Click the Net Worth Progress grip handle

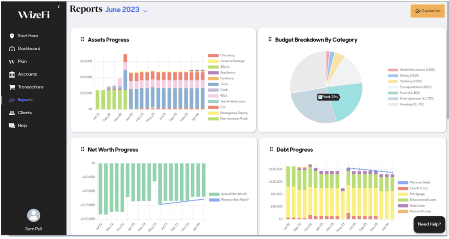[82, 150]
